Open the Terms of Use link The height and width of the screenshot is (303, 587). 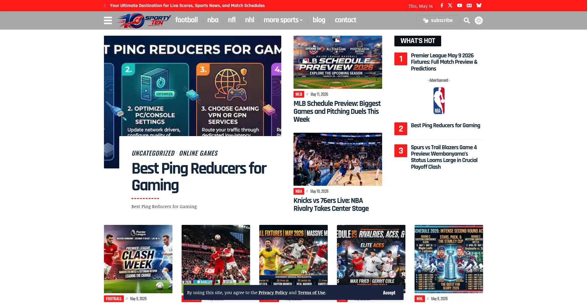click(312, 293)
